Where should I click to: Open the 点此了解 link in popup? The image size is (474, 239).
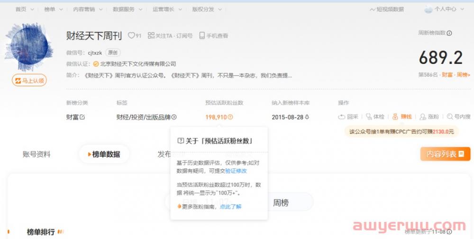tap(231, 207)
